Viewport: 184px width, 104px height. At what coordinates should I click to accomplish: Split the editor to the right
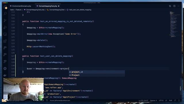pos(174,6)
